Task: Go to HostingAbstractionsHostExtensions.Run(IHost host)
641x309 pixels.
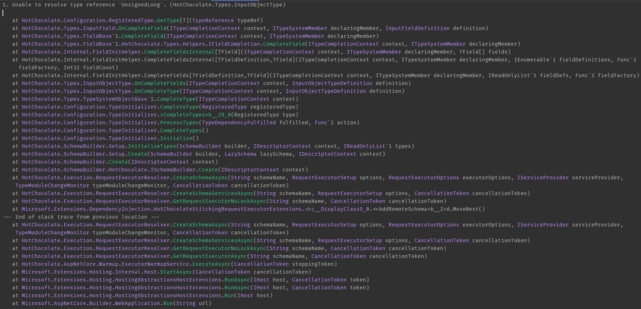Action: (x=229, y=295)
